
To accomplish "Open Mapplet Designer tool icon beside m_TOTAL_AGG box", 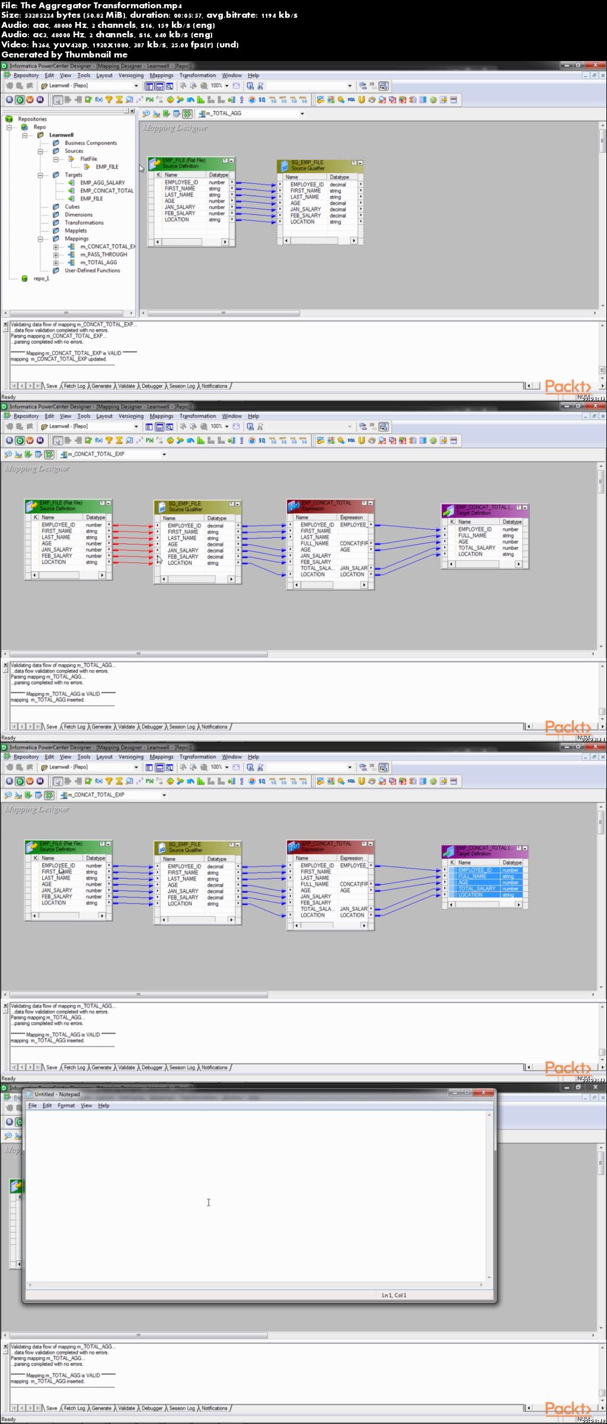I will 177,113.
